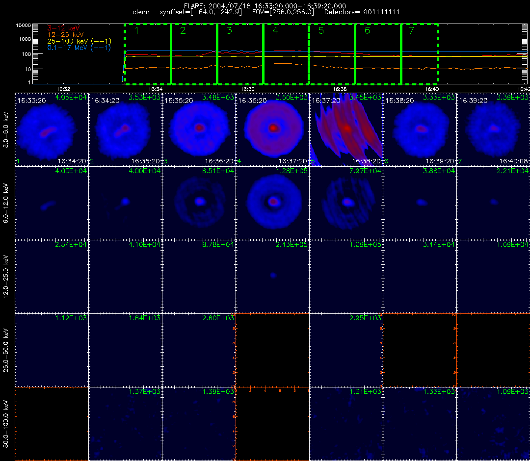Click the value '8.78E+04'
530x461 pixels.
(218, 245)
